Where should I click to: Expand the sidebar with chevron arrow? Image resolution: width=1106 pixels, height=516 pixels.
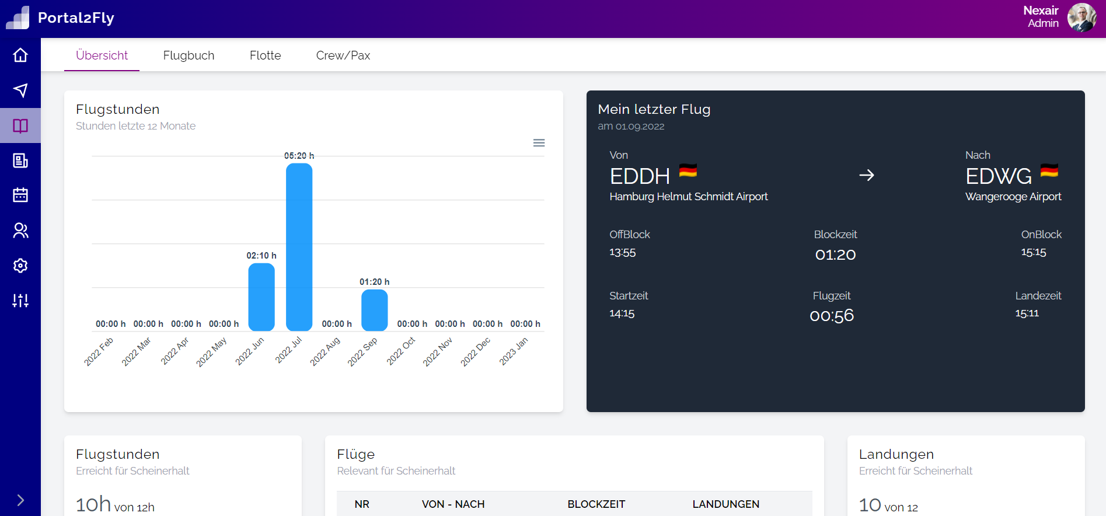[x=20, y=500]
